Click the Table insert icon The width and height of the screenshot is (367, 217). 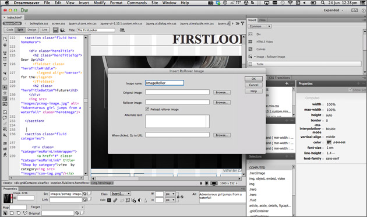coord(250,64)
